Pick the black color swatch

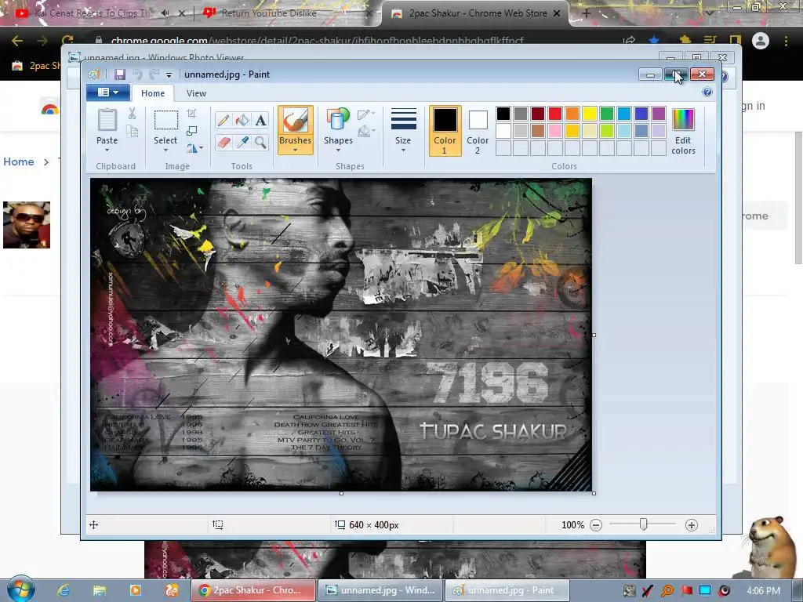click(503, 114)
